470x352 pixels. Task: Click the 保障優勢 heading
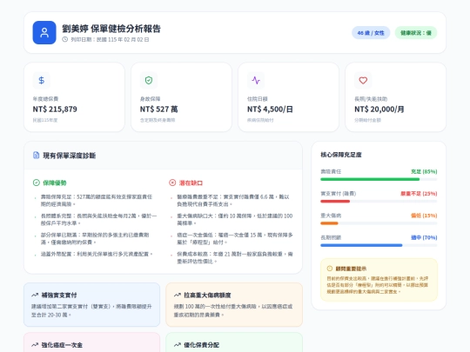click(x=55, y=183)
